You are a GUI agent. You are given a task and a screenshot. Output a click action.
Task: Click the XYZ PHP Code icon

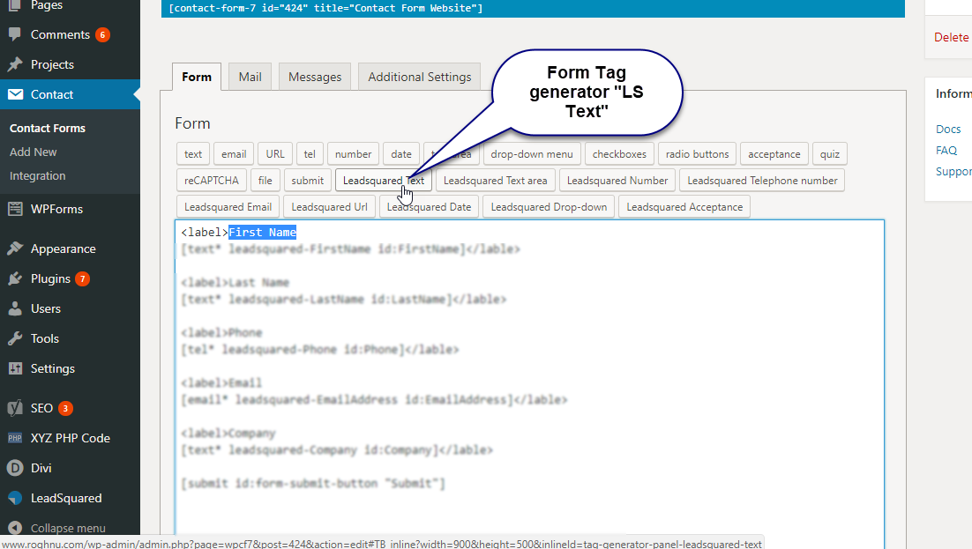pyautogui.click(x=15, y=438)
